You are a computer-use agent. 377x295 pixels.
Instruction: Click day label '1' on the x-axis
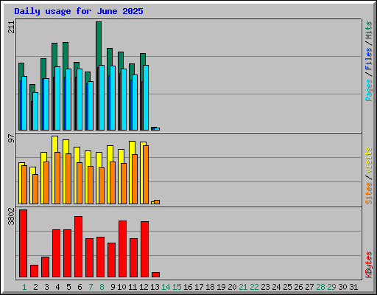pos(24,287)
